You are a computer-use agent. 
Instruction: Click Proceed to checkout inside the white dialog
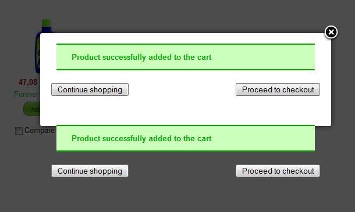278,89
